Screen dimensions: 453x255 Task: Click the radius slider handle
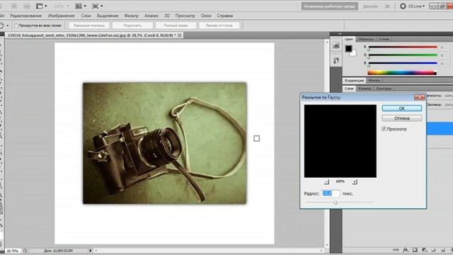click(x=336, y=203)
